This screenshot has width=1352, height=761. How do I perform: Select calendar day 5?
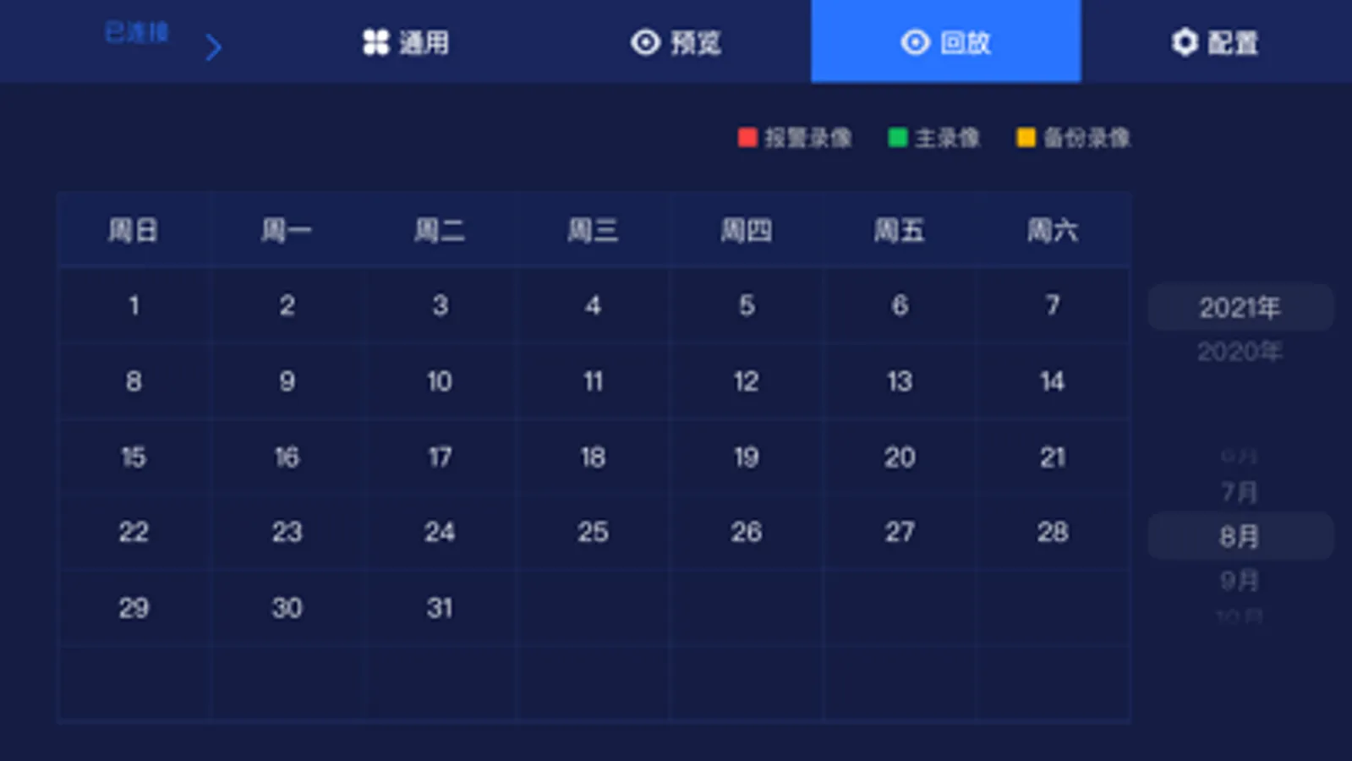pos(747,305)
